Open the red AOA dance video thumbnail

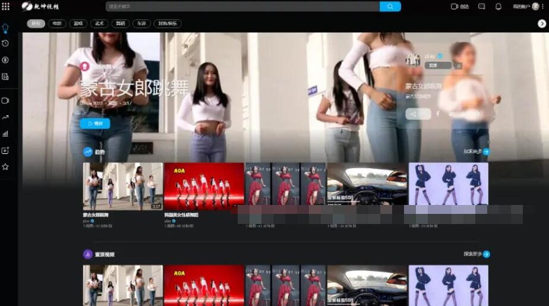coord(204,186)
